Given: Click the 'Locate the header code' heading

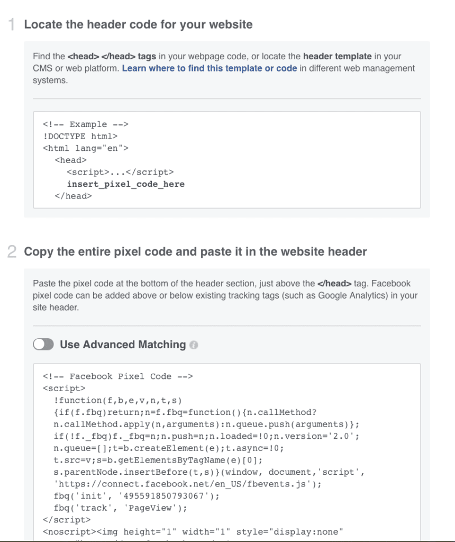Looking at the screenshot, I should point(139,24).
